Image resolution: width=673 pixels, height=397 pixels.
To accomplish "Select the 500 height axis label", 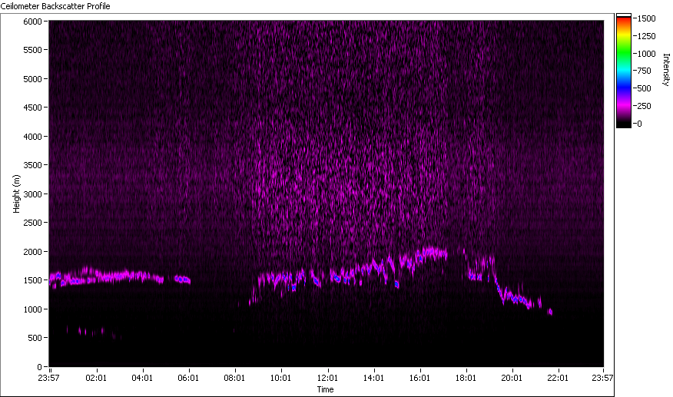I will [x=35, y=338].
